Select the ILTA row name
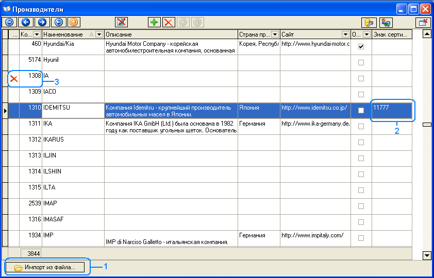The height and width of the screenshot is (278, 434). pyautogui.click(x=73, y=190)
